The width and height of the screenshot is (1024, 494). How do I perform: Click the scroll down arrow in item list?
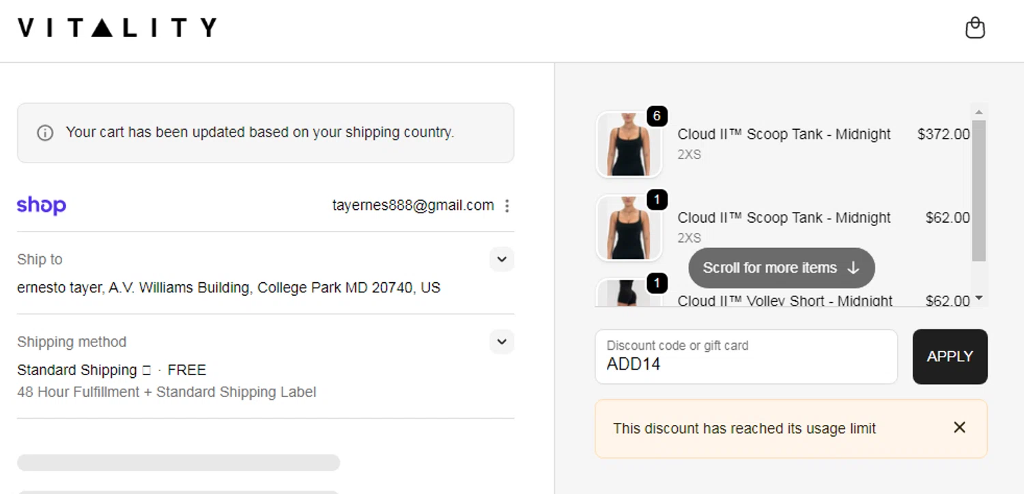979,298
